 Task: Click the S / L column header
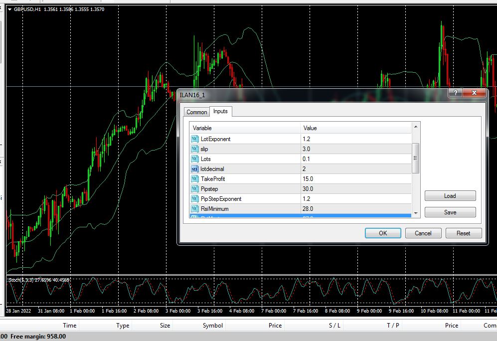(334, 326)
